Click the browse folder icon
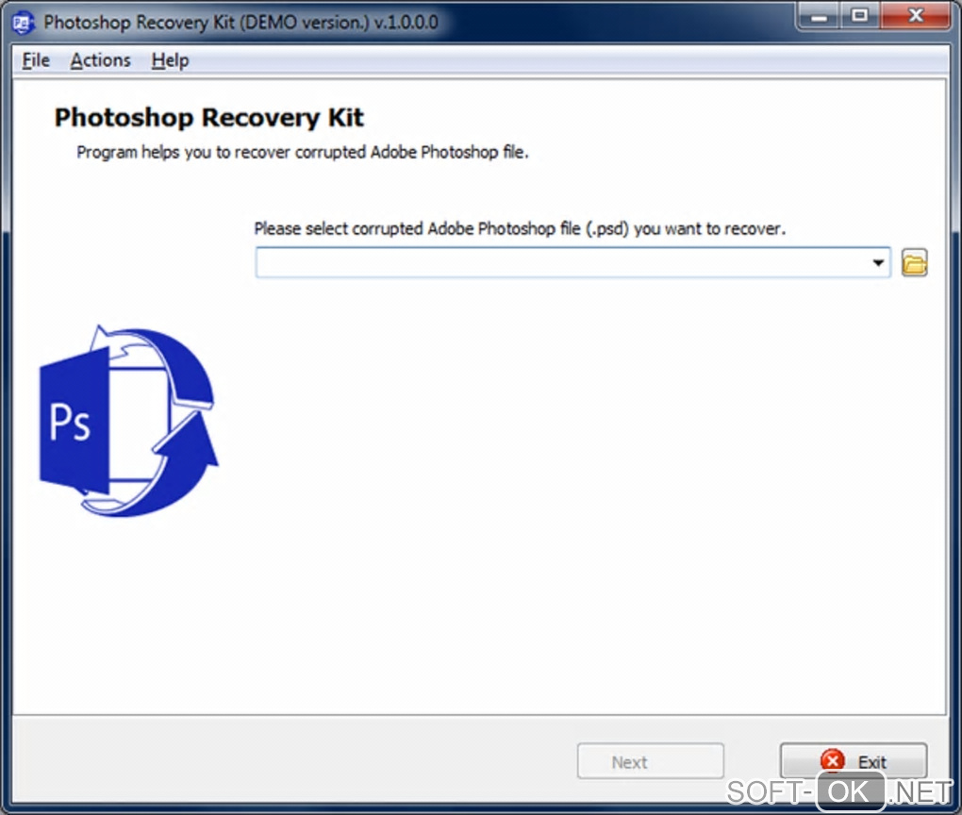 click(x=914, y=262)
